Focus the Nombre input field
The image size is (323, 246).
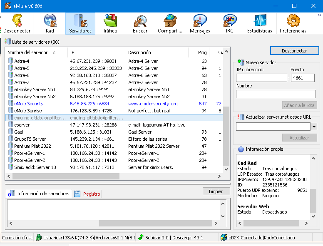pos(276,94)
